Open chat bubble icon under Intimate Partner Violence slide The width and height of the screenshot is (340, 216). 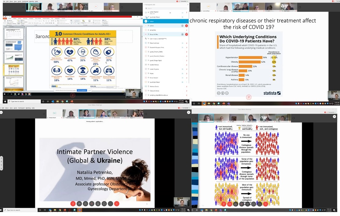pyautogui.click(x=104, y=203)
